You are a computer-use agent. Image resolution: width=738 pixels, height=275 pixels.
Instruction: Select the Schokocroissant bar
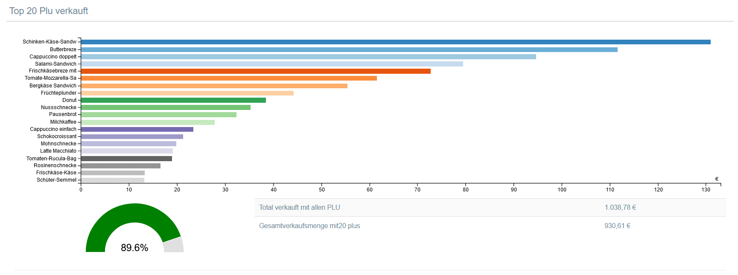click(132, 136)
